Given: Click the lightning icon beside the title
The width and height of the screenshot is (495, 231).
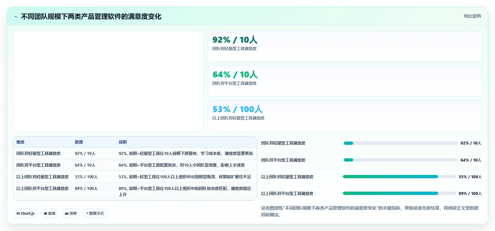Looking at the screenshot, I should (16, 17).
